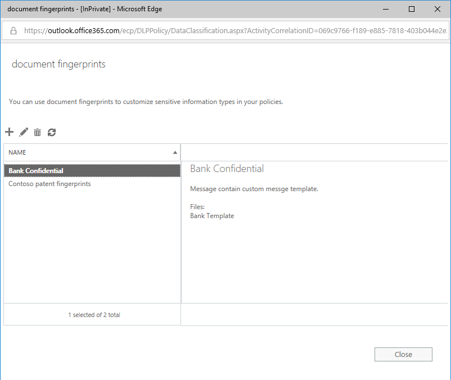Click the window title bar text
Viewport: 451px width, 380px height.
85,9
